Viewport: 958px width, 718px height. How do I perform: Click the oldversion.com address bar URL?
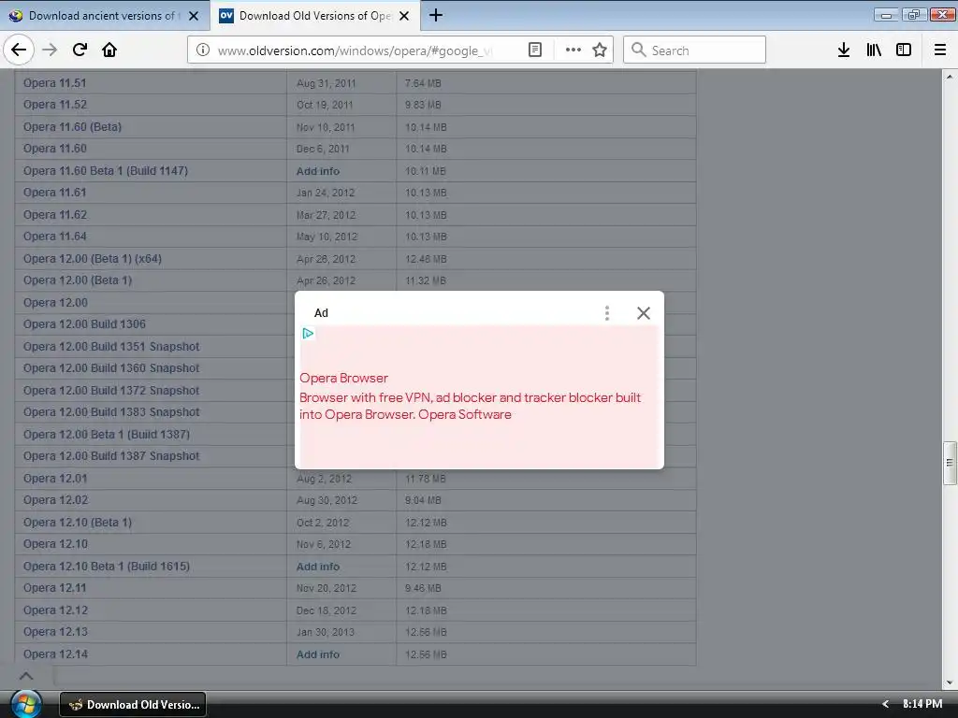(x=355, y=50)
